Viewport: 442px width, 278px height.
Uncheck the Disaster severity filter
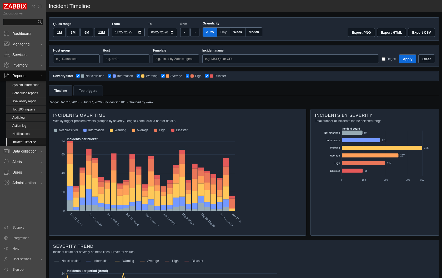[207, 76]
